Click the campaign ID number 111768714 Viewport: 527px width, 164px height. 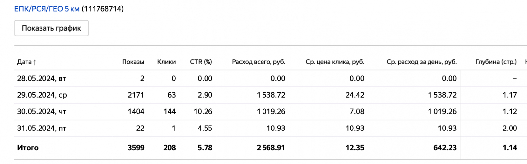click(102, 9)
